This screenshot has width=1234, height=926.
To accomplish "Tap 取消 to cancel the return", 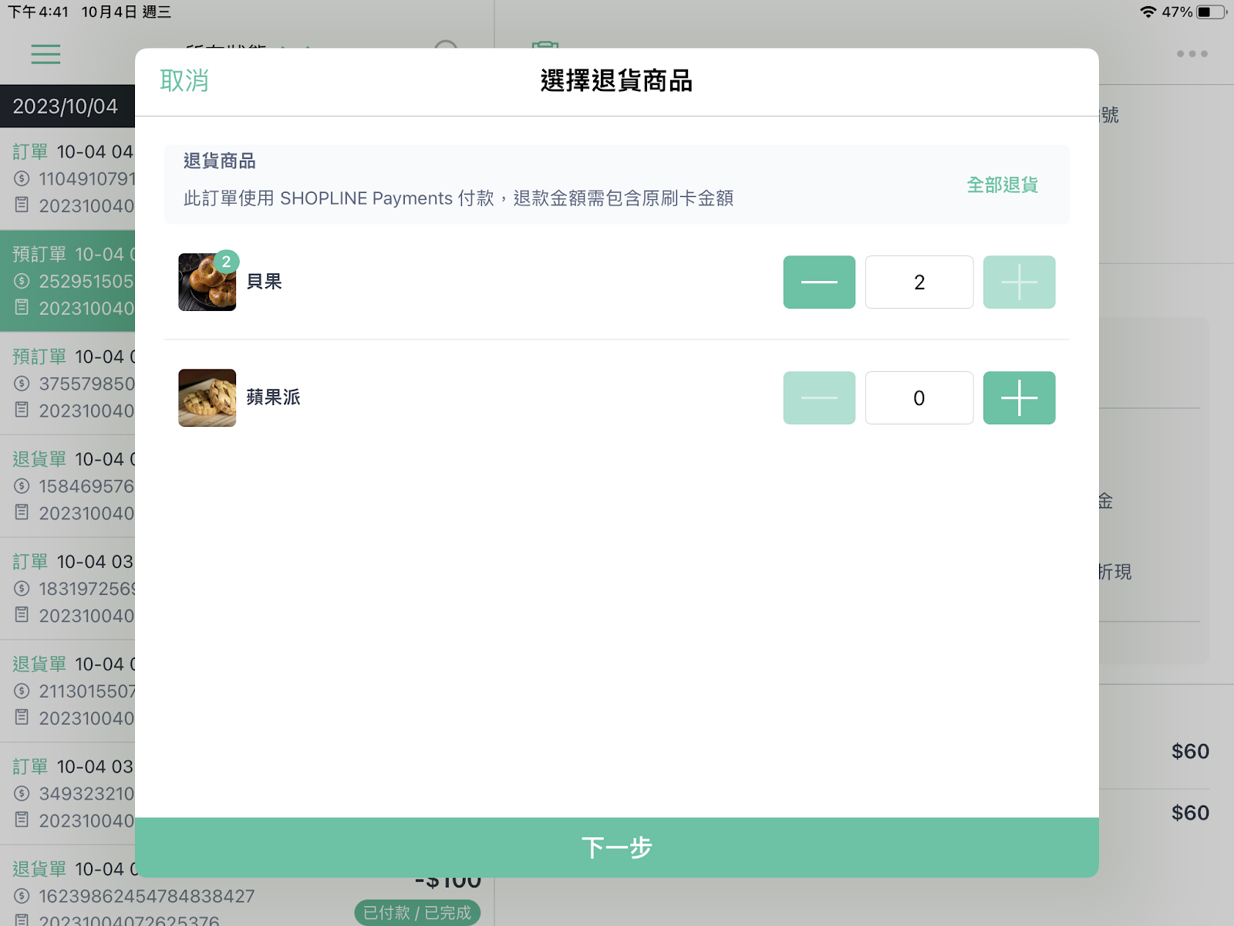I will [184, 81].
